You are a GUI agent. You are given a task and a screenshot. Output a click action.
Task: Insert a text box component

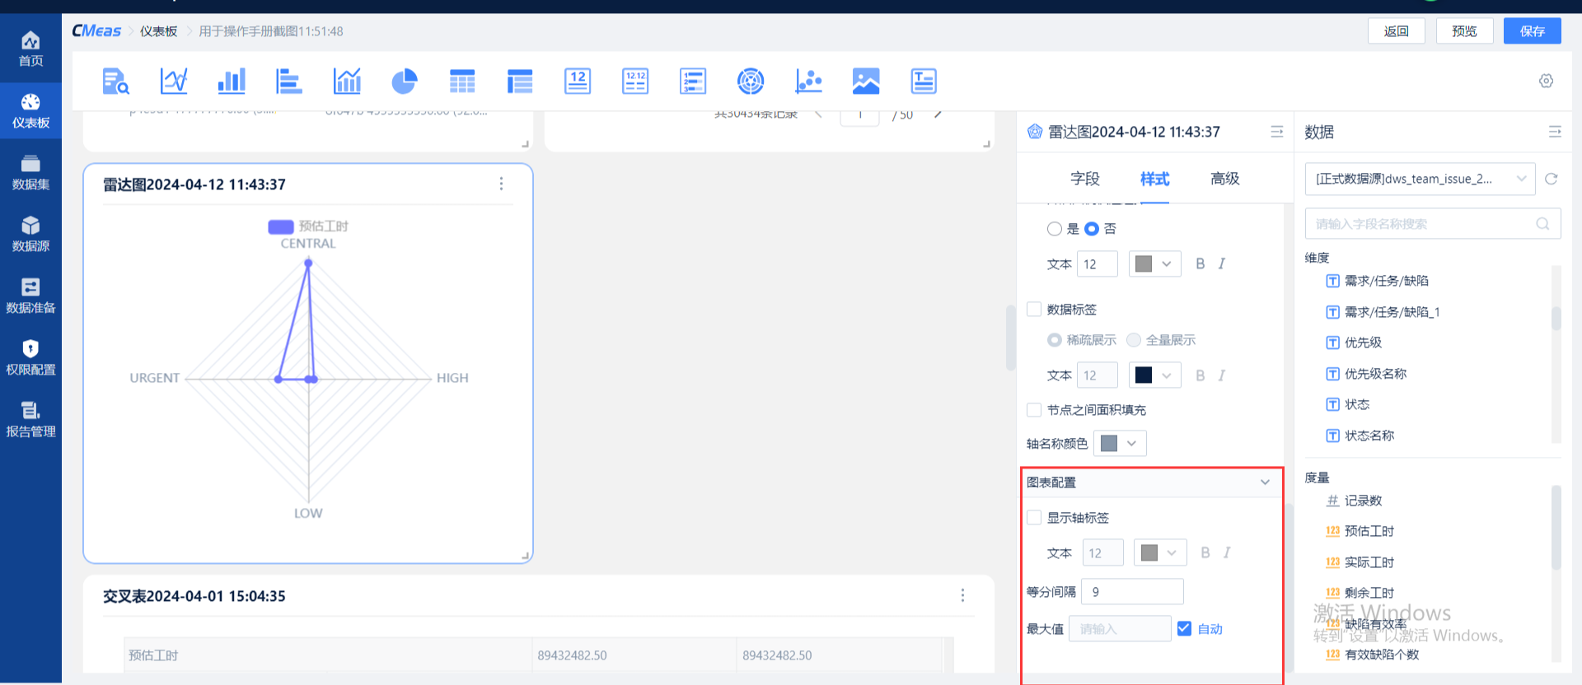pos(924,82)
